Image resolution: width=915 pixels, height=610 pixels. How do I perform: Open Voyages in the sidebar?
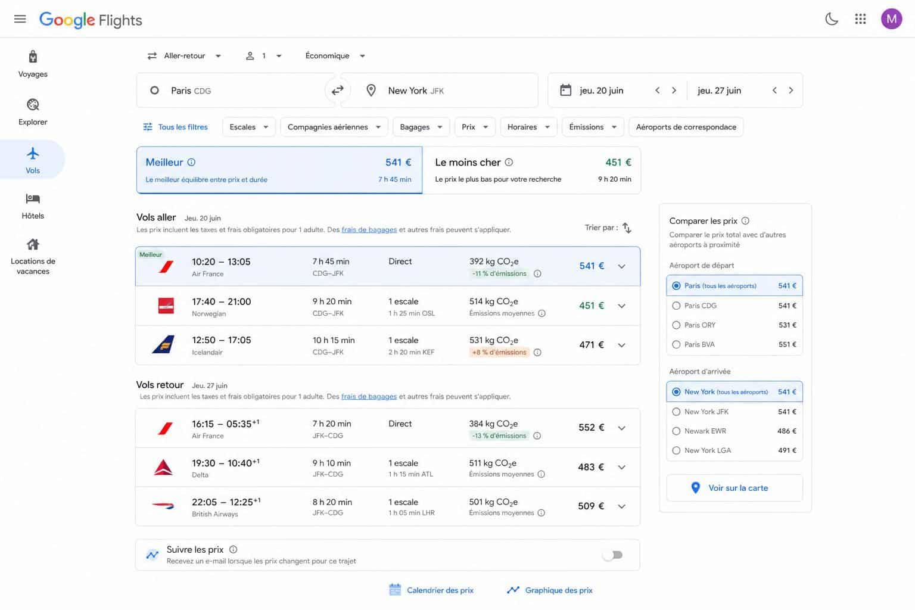point(33,64)
